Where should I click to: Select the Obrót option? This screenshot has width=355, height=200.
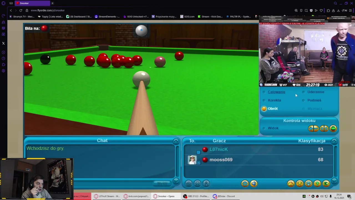pyautogui.click(x=273, y=109)
